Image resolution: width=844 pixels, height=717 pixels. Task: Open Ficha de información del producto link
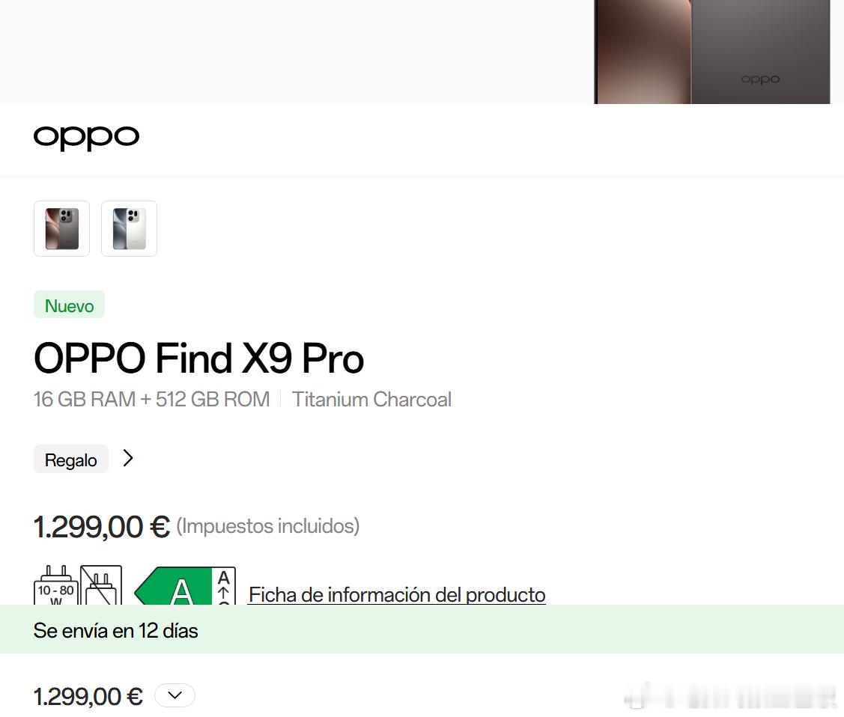397,595
